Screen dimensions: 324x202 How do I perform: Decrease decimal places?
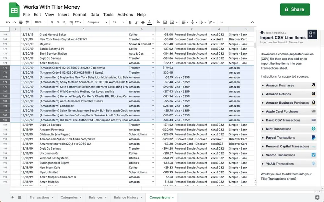64,22
